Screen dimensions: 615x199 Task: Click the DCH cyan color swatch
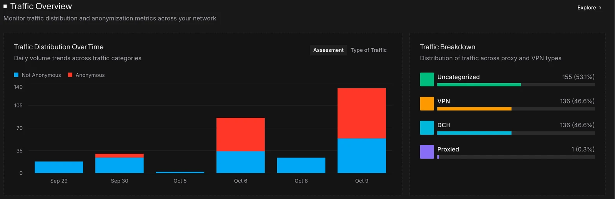click(427, 128)
